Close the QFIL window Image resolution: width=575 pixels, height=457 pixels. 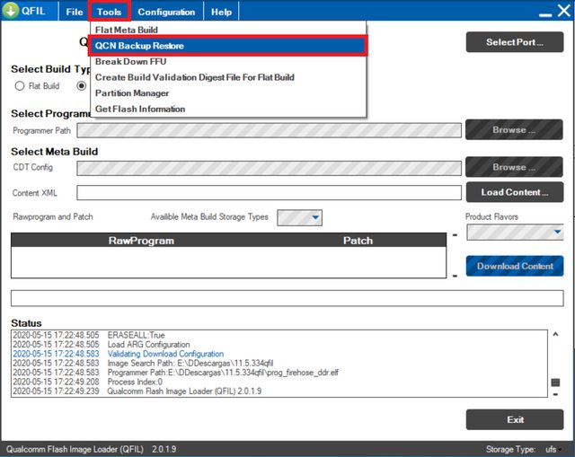coord(564,11)
